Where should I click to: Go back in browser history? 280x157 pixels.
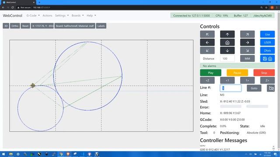3,7
